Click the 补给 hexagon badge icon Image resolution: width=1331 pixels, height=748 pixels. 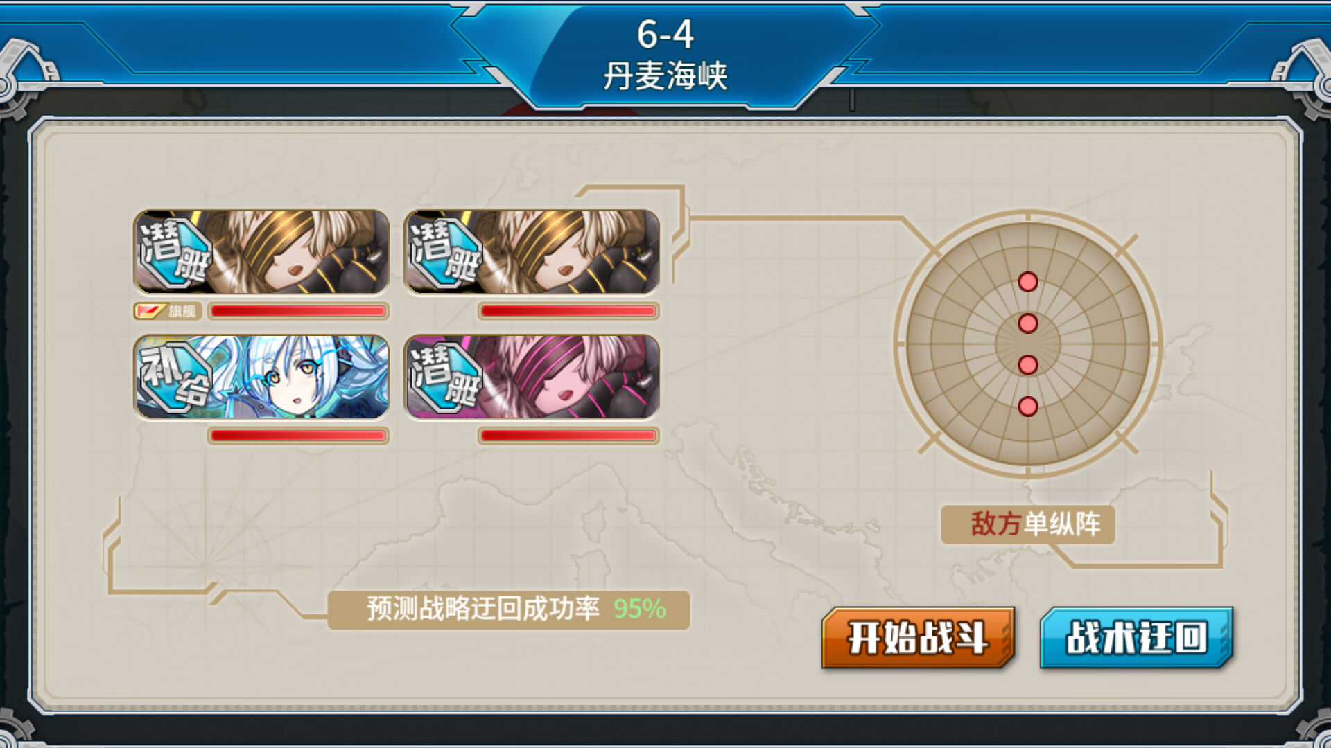click(x=175, y=377)
